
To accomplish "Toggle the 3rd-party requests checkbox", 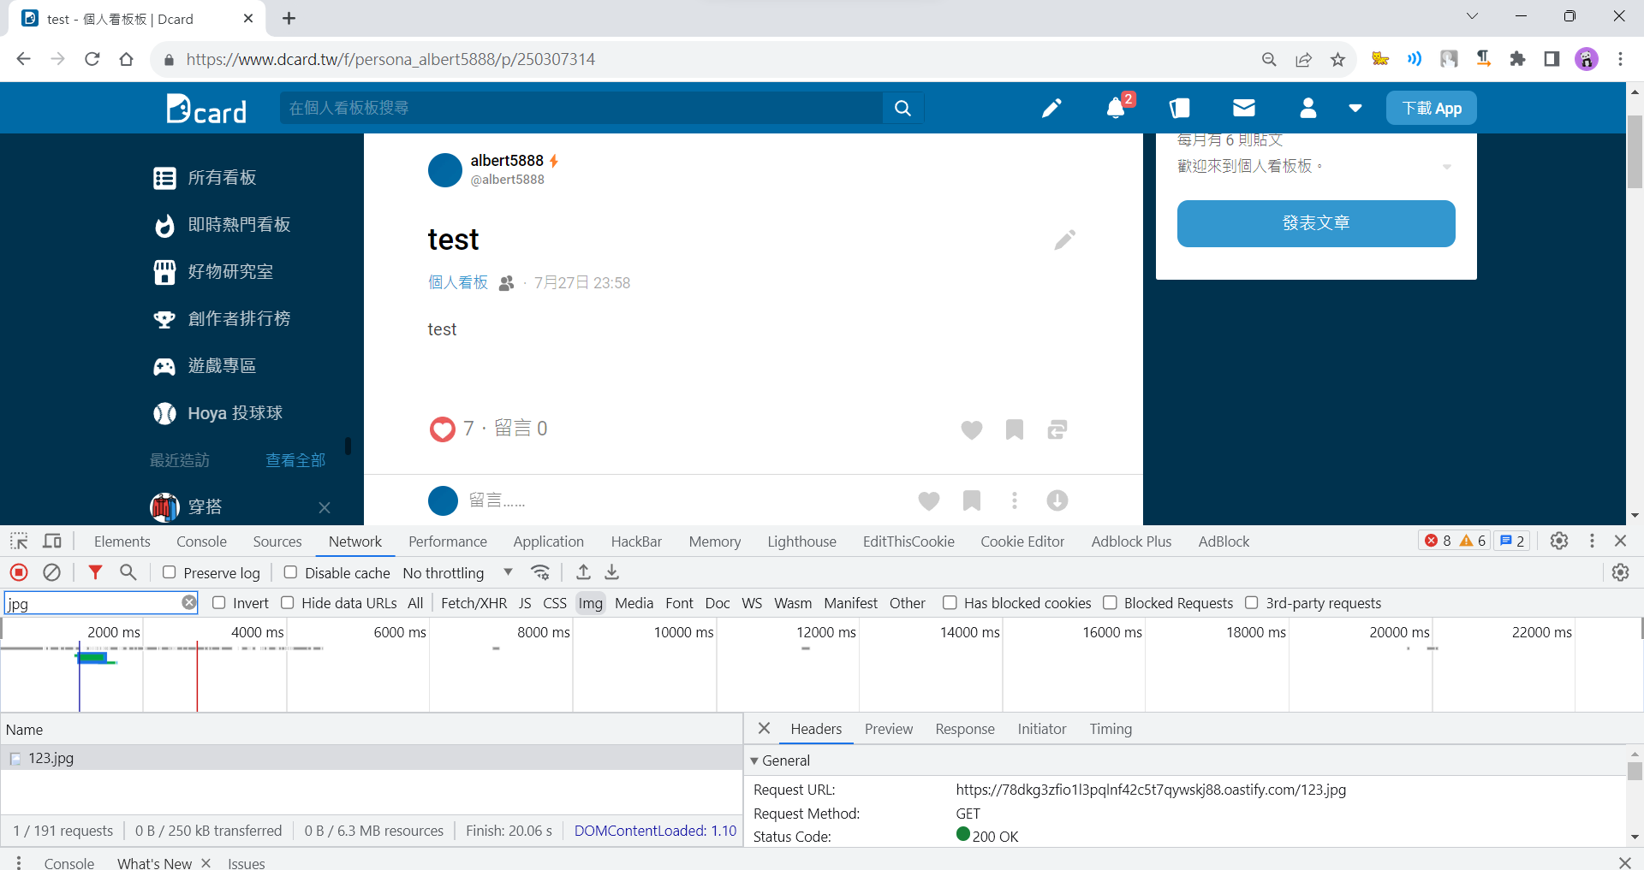I will click(x=1251, y=603).
